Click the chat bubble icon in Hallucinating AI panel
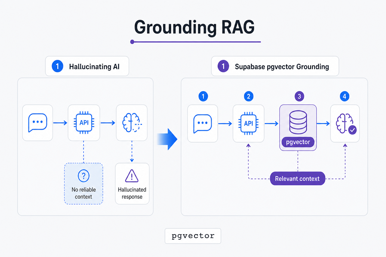386x257 pixels. (38, 123)
